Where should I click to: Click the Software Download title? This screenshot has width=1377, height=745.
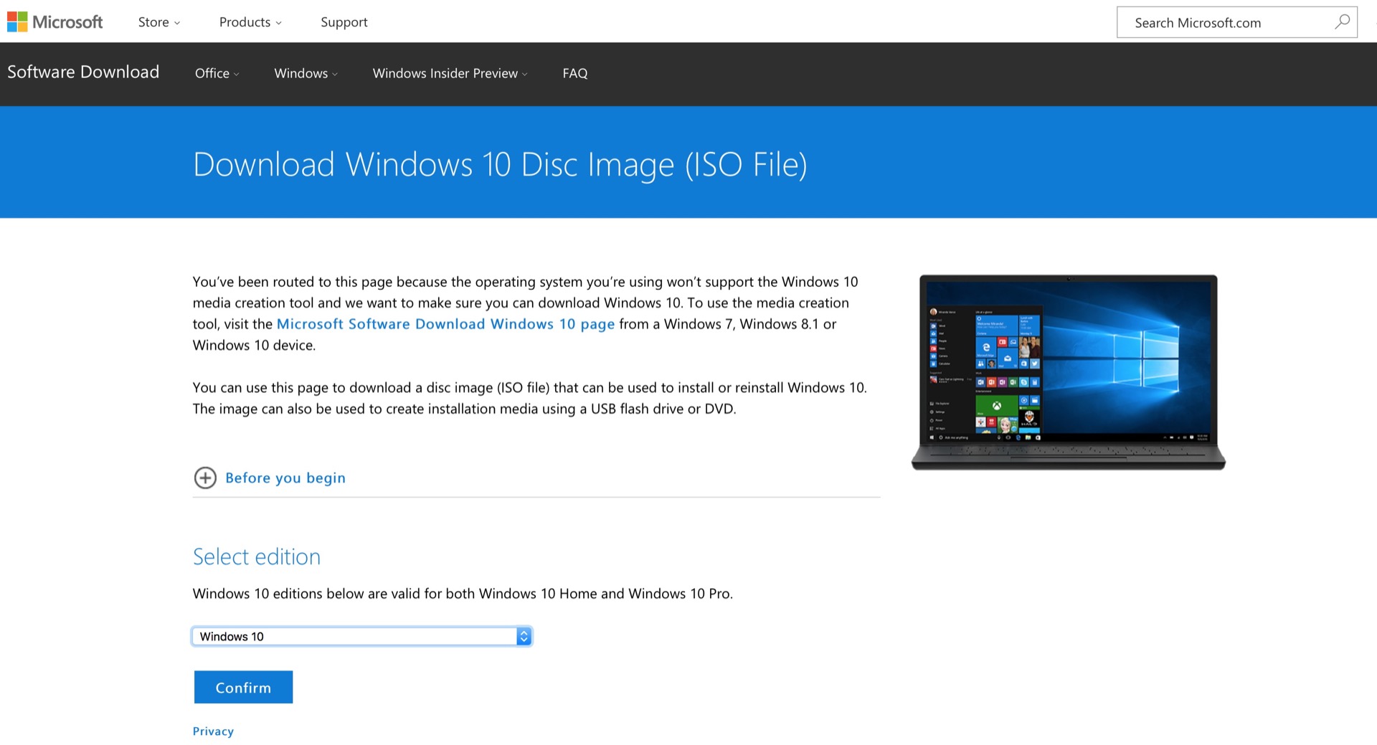83,72
